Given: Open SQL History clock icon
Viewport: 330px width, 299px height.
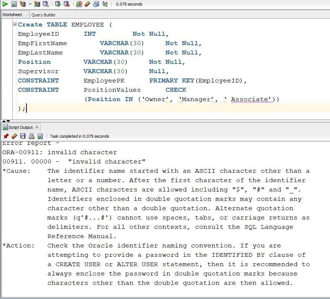Looking at the screenshot, I should 96,4.
